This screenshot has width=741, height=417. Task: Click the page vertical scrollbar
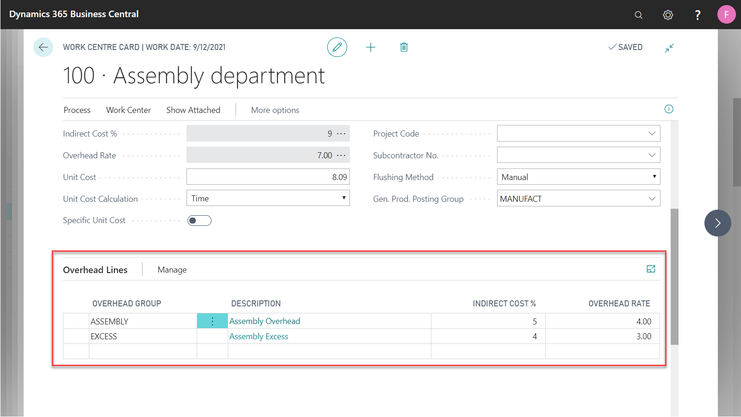pos(674,276)
